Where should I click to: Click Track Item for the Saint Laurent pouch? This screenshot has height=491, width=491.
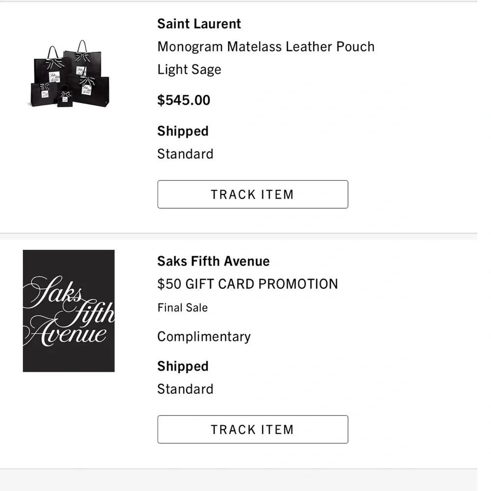coord(252,194)
